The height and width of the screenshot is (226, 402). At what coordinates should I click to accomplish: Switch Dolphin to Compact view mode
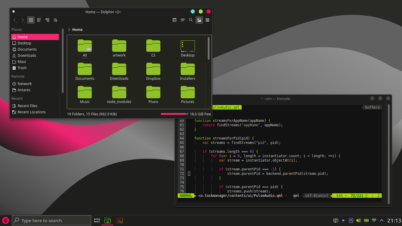click(x=39, y=20)
